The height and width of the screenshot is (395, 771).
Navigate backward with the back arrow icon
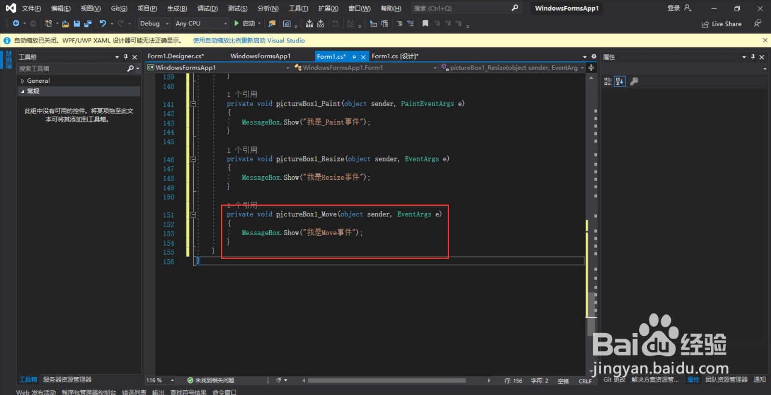click(x=16, y=23)
